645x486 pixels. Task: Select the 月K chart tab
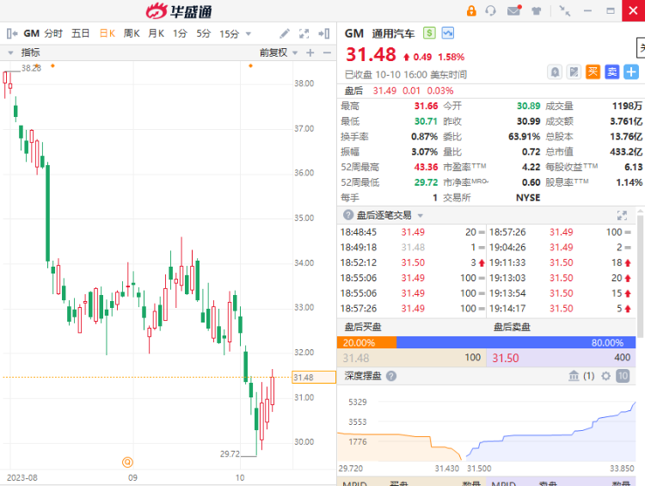(x=157, y=34)
